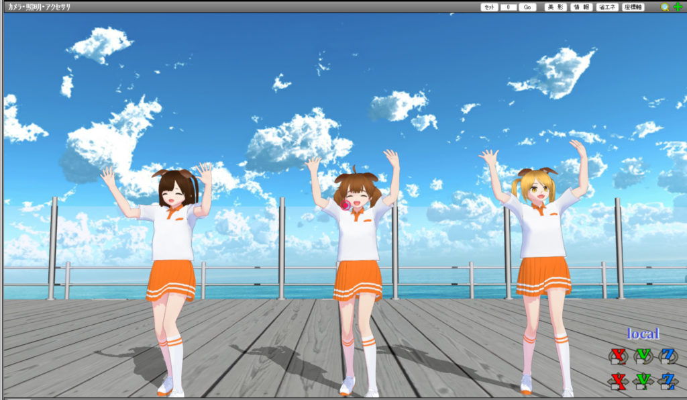The width and height of the screenshot is (687, 400).
Task: Click the magnifier zoom view icon
Action: pyautogui.click(x=665, y=7)
